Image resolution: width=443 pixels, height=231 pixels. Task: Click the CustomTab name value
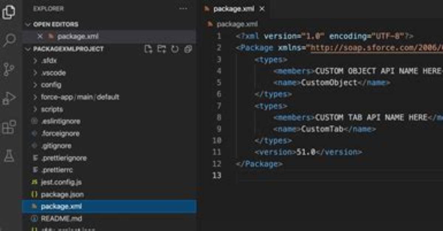[x=322, y=129]
